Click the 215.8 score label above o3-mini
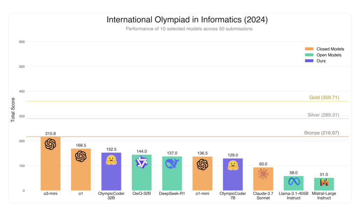The image size is (358, 211). point(50,134)
